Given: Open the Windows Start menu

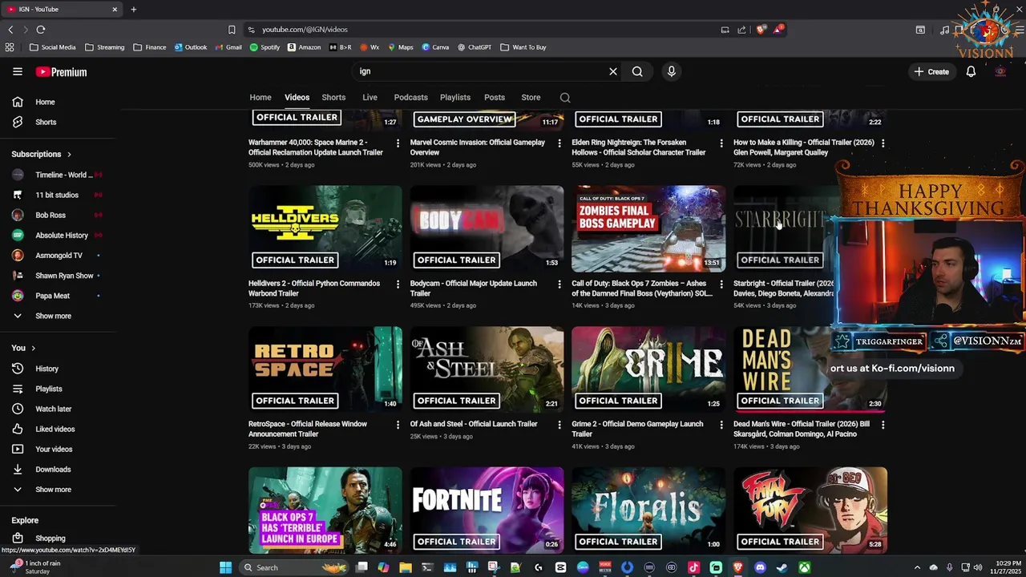Looking at the screenshot, I should click(225, 567).
